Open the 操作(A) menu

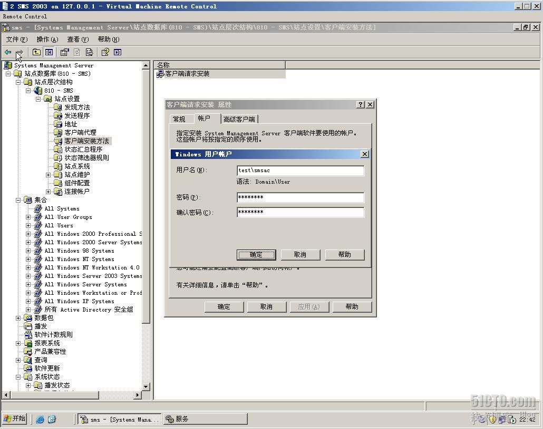(47, 39)
